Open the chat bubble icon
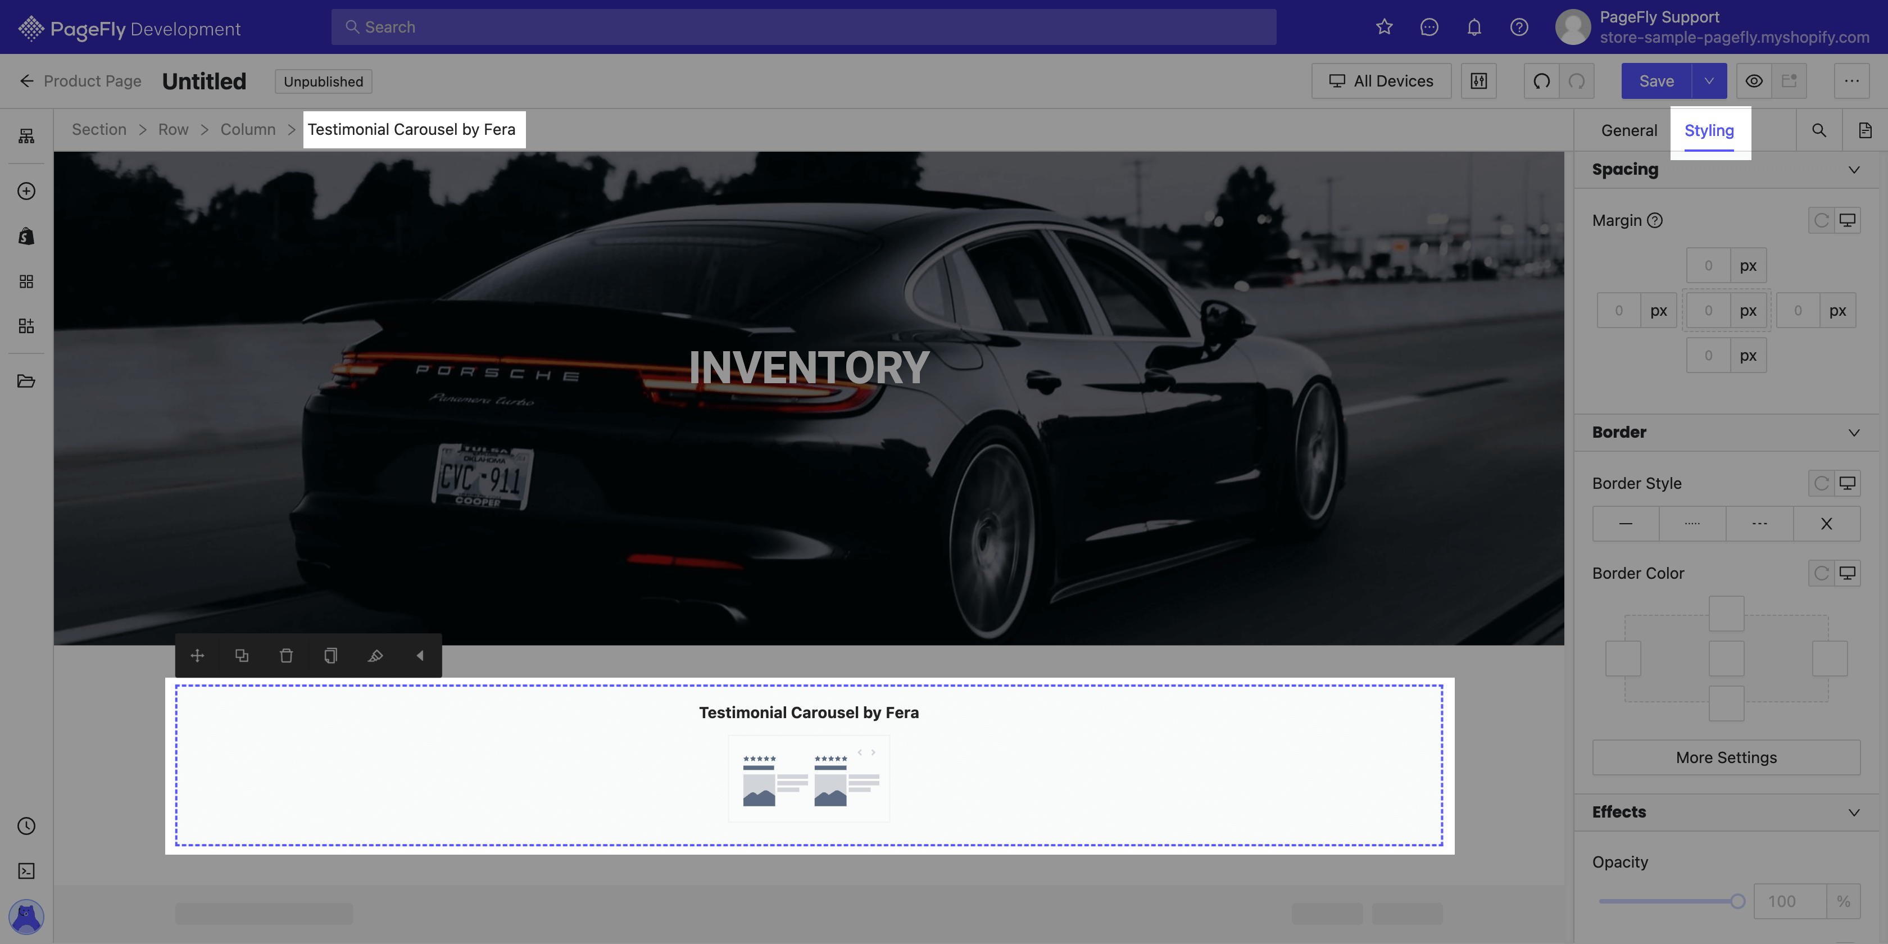Viewport: 1888px width, 944px height. coord(1428,27)
